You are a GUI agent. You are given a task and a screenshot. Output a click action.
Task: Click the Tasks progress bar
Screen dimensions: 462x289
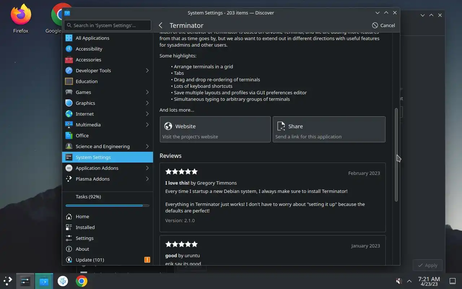click(x=108, y=206)
